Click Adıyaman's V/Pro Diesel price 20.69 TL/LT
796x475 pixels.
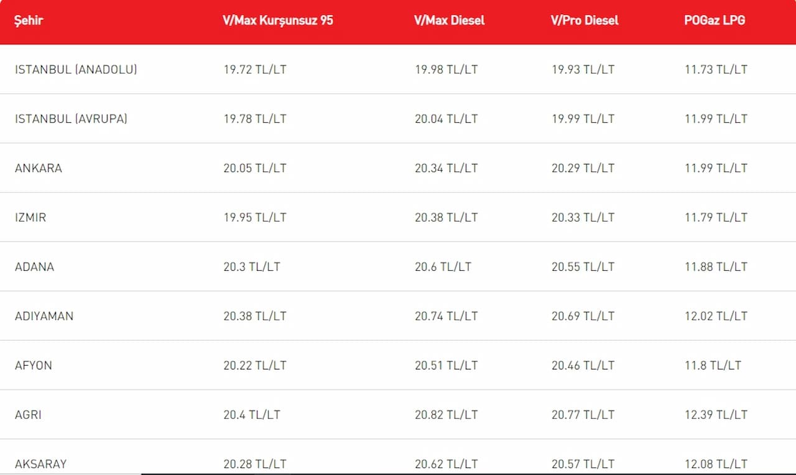(583, 316)
